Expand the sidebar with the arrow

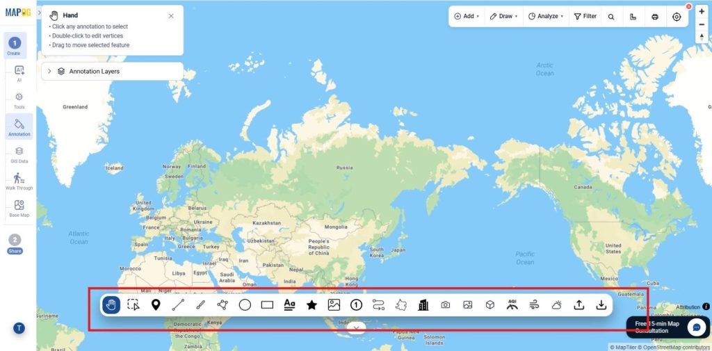point(39,13)
